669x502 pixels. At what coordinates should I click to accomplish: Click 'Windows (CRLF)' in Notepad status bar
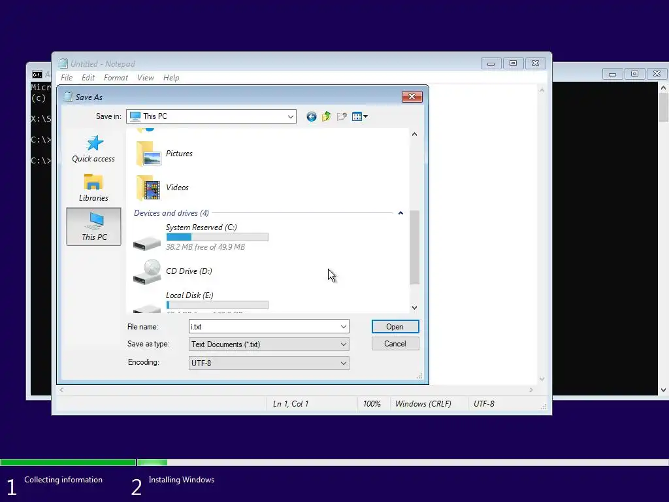coord(423,404)
